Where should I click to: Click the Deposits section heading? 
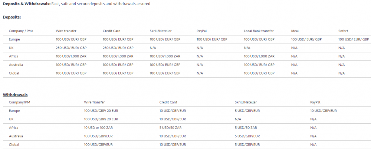(12, 17)
